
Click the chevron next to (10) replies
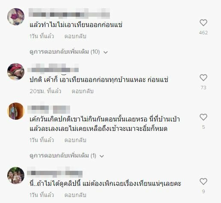pyautogui.click(x=106, y=52)
